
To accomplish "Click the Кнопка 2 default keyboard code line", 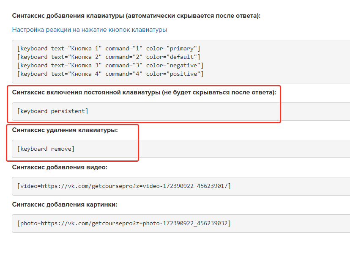I will 109,57.
